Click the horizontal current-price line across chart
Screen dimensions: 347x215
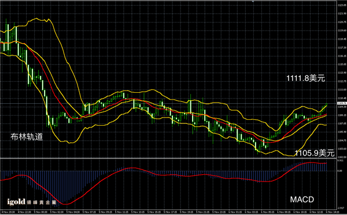[x=168, y=103]
